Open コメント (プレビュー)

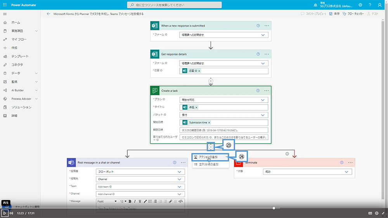[x=313, y=14]
